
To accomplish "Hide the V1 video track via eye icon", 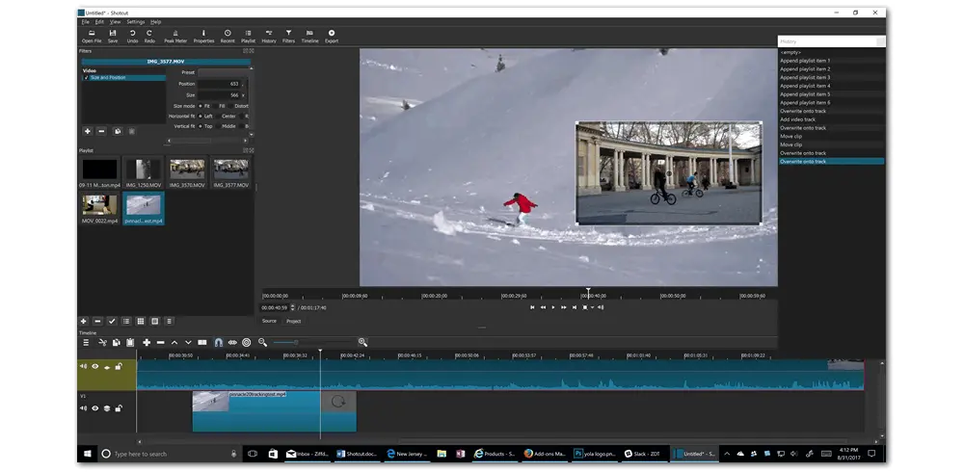I will [x=95, y=408].
